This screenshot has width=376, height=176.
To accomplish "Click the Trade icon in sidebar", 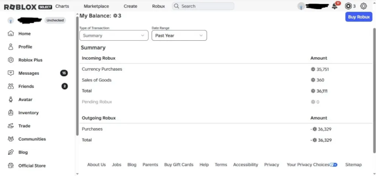I will [x=10, y=126].
